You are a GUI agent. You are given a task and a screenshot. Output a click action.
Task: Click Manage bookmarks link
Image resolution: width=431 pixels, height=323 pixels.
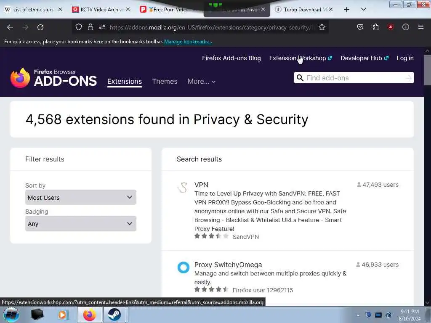point(188,42)
